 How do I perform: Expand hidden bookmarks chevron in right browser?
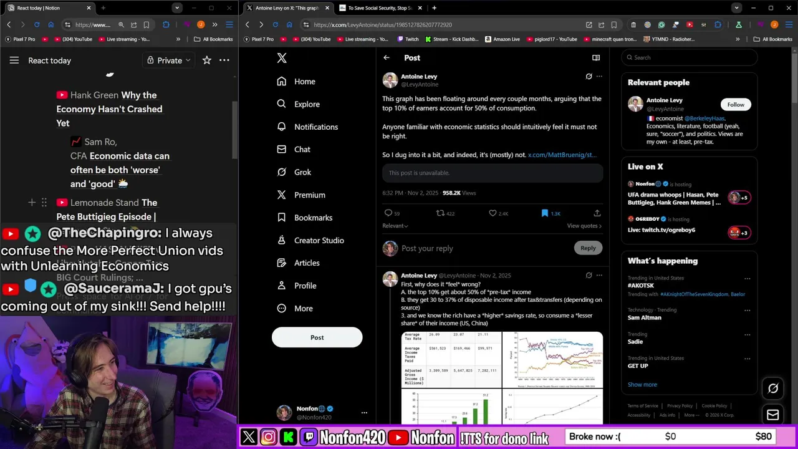(x=738, y=39)
